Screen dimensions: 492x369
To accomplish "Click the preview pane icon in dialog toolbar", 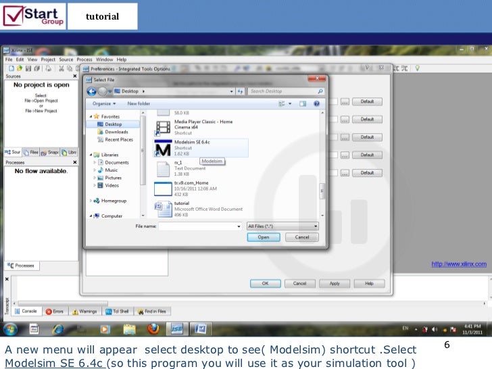I will [x=303, y=103].
